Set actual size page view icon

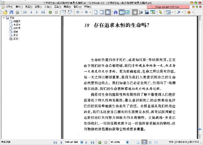pos(96,12)
